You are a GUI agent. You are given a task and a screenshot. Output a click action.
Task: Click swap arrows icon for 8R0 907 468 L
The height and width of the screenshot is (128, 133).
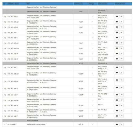(122, 32)
